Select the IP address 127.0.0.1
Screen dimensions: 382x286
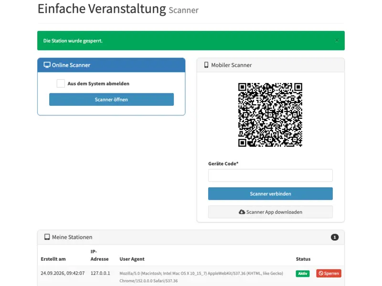point(100,273)
